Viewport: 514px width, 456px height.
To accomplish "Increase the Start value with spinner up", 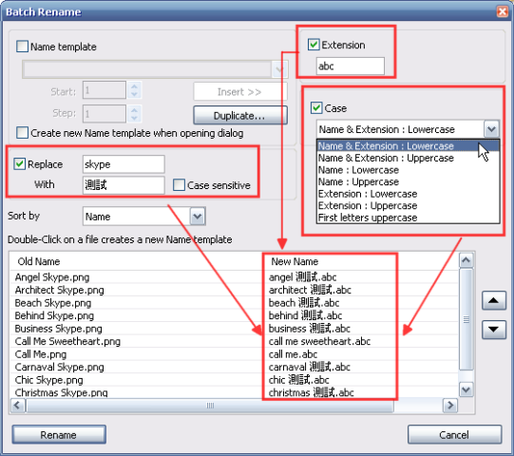I will (x=134, y=86).
